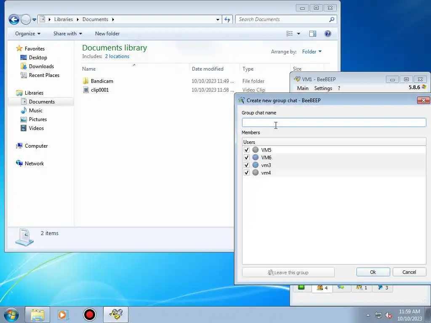Image resolution: width=431 pixels, height=323 pixels.
Task: Expand the address bar history dropdown
Action: coord(218,19)
